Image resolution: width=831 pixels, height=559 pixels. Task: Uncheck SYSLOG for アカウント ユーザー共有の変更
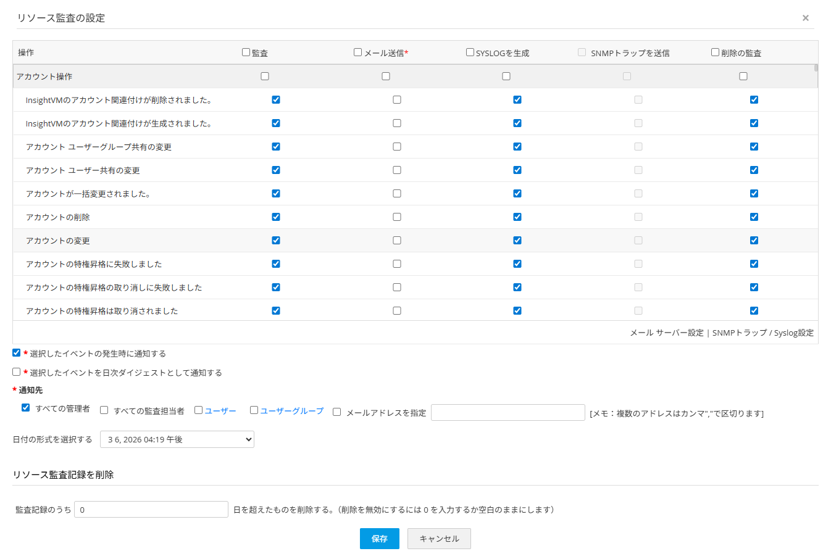(517, 170)
